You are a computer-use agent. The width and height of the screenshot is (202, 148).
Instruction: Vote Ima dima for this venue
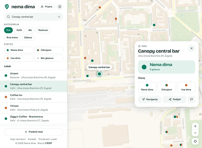tap(186, 87)
